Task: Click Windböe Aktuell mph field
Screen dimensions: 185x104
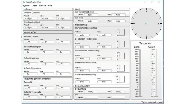Action: point(91,21)
